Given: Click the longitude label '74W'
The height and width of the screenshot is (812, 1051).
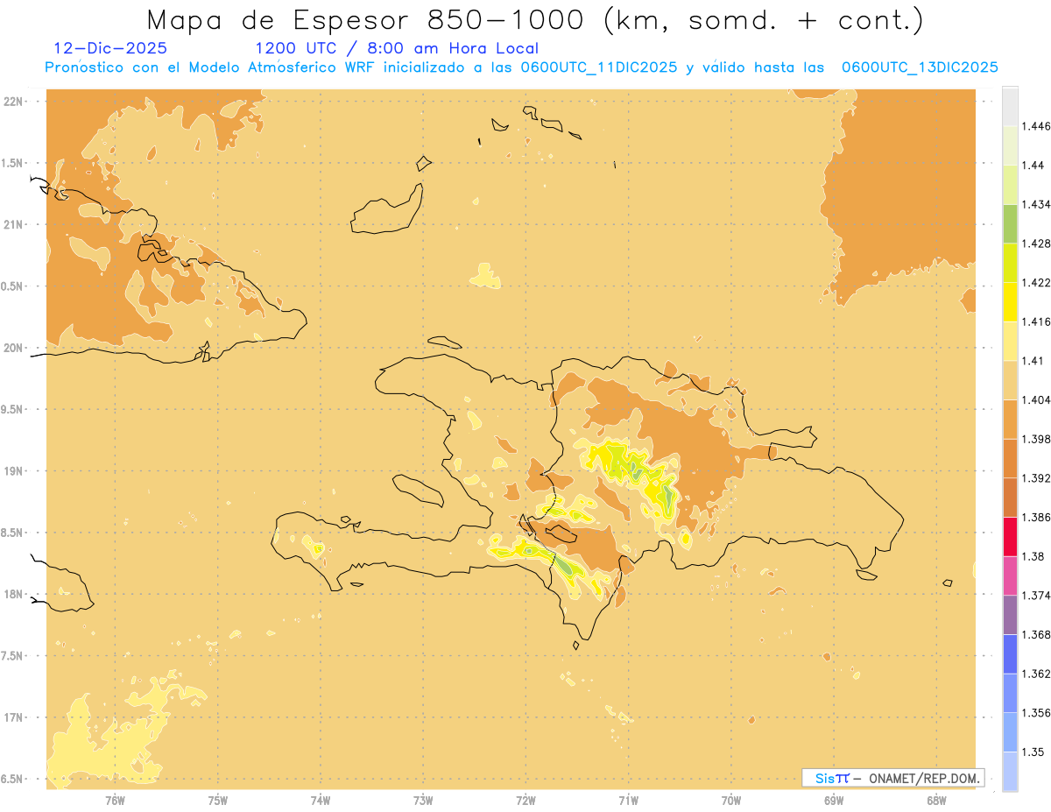Looking at the screenshot, I should pos(321,801).
